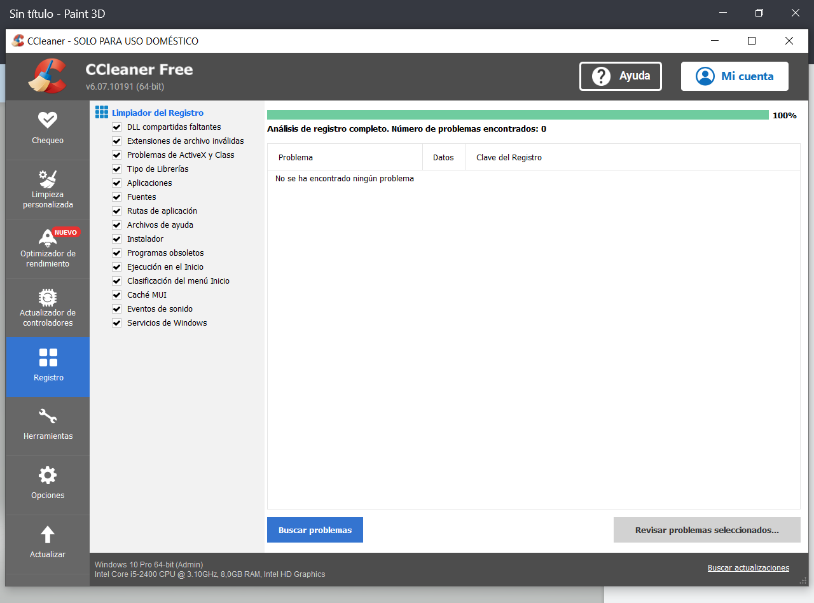Select the Limpiador del Registro heading
814x603 pixels.
(158, 113)
